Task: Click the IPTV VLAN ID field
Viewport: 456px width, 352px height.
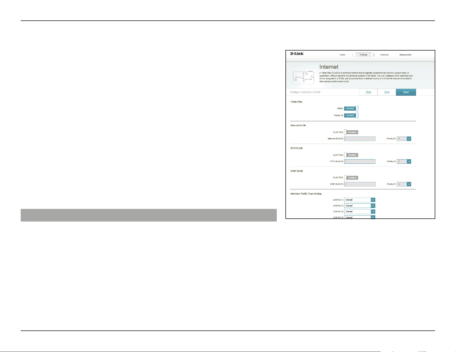Action: (x=360, y=161)
